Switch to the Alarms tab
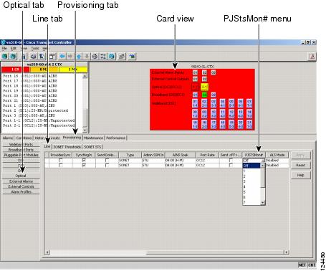Image resolution: width=326 pixels, height=271 pixels. (x=8, y=138)
